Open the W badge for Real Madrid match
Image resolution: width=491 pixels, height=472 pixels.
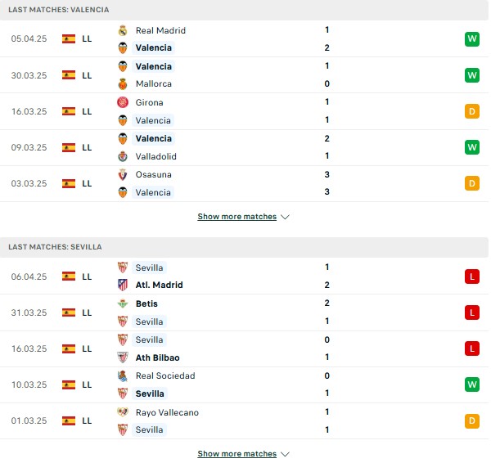click(x=472, y=39)
